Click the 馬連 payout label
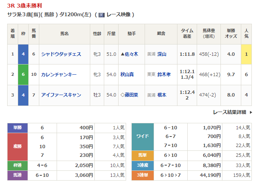 coord(17,175)
